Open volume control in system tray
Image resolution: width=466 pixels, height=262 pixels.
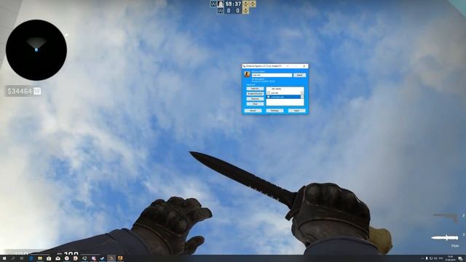click(x=435, y=258)
